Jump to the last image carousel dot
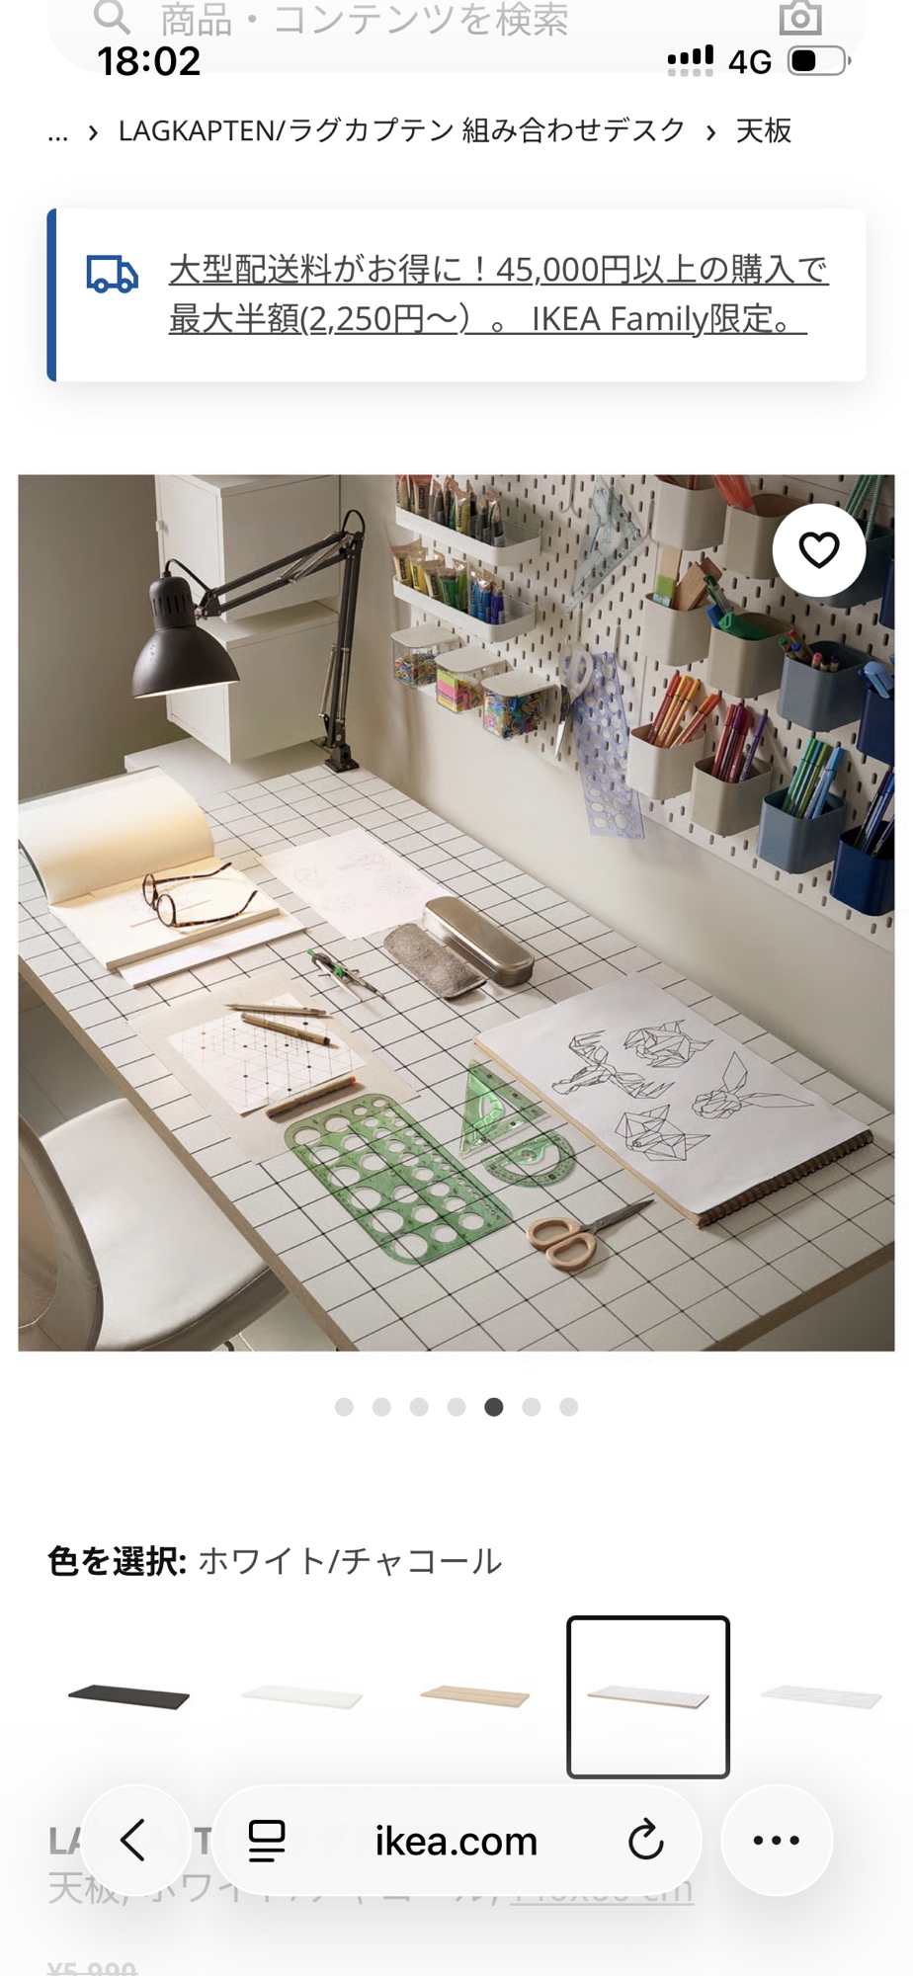Screen dimensions: 913x1976 pos(568,1407)
